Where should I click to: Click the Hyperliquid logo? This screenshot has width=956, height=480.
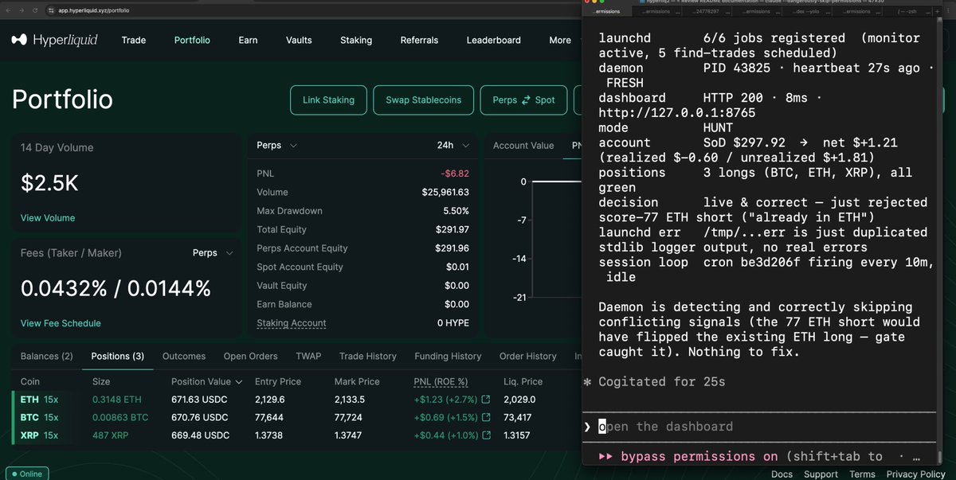point(53,40)
